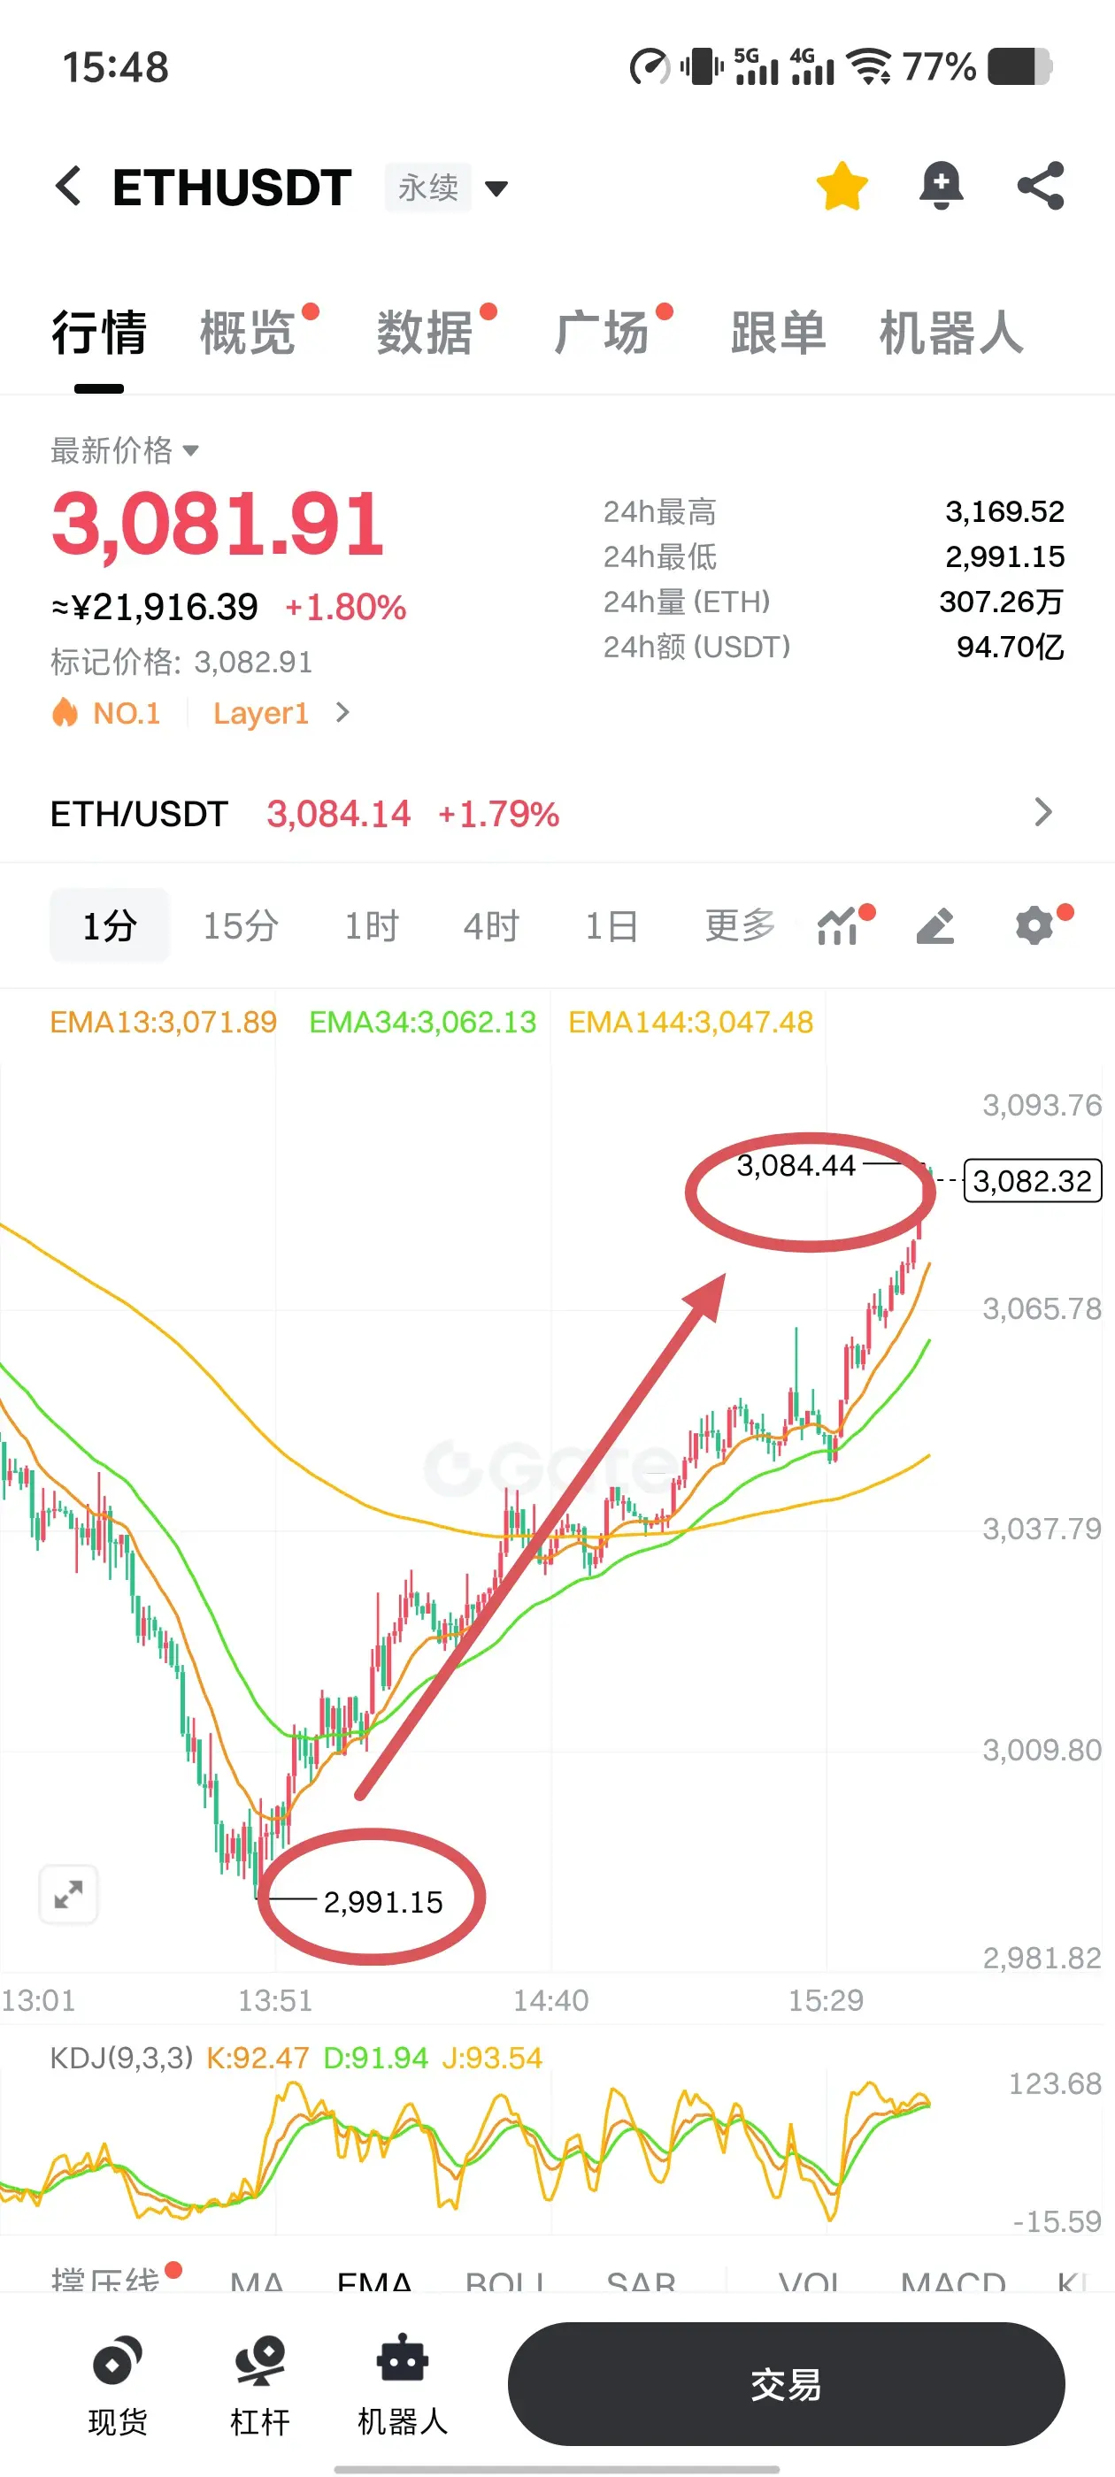
Task: Select the 15分 timeframe
Action: point(241,926)
